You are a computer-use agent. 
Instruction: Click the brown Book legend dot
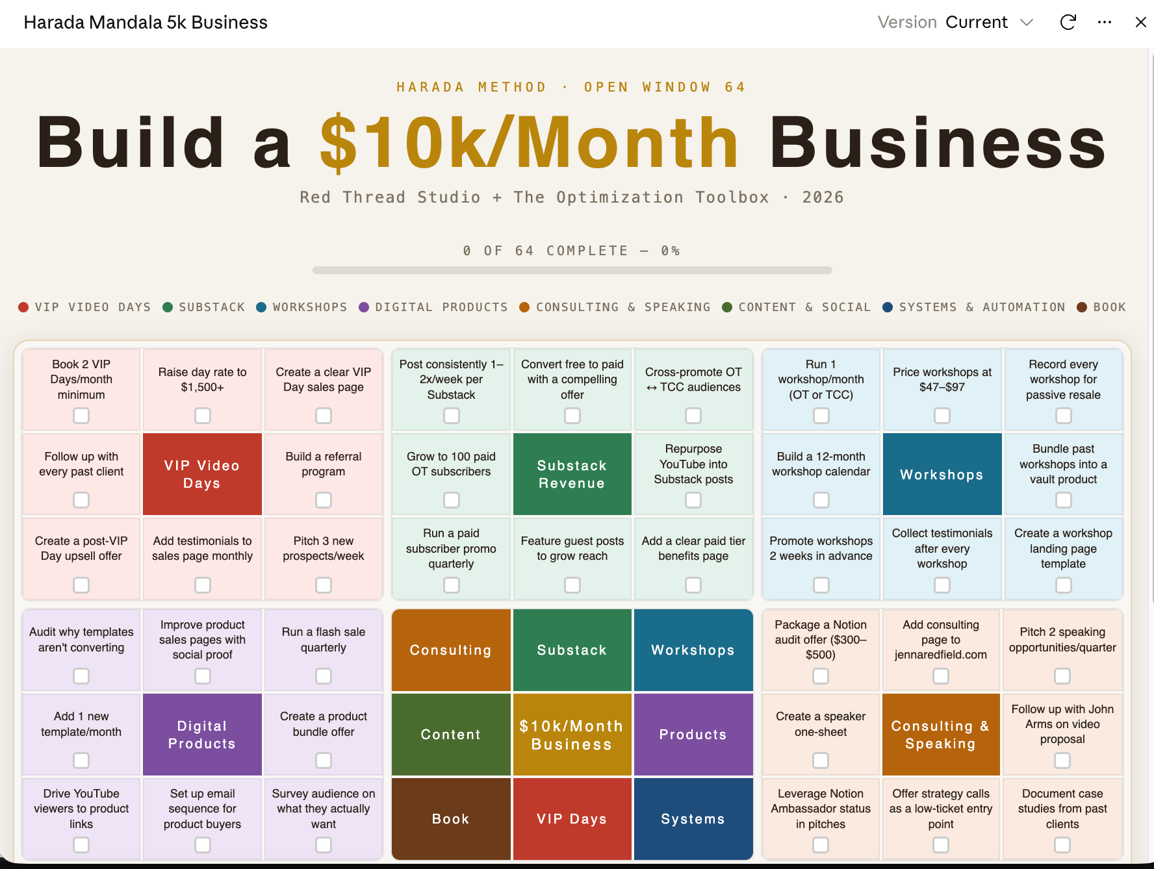pyautogui.click(x=1082, y=307)
